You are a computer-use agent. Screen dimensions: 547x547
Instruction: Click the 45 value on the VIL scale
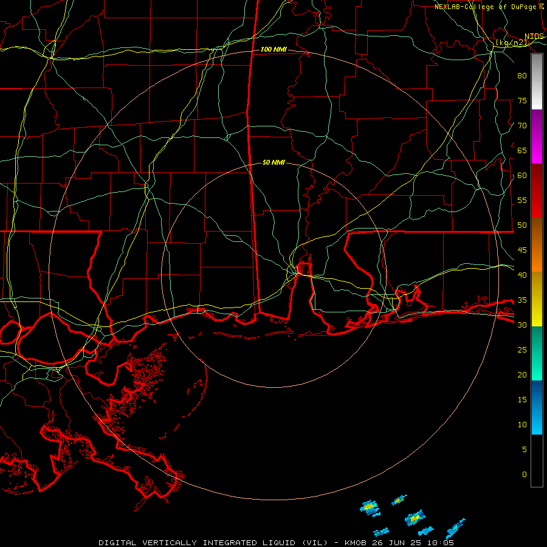tap(522, 250)
